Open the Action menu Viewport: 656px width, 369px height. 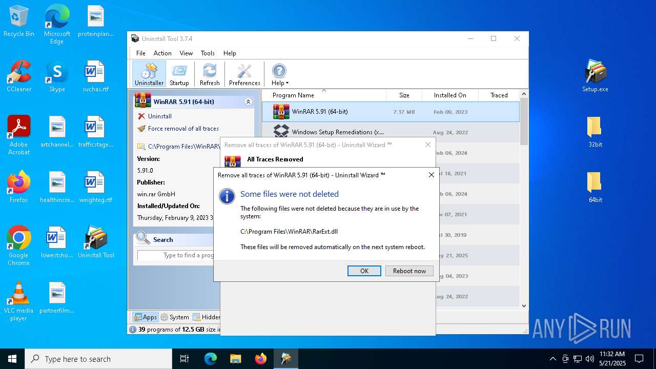(x=162, y=53)
